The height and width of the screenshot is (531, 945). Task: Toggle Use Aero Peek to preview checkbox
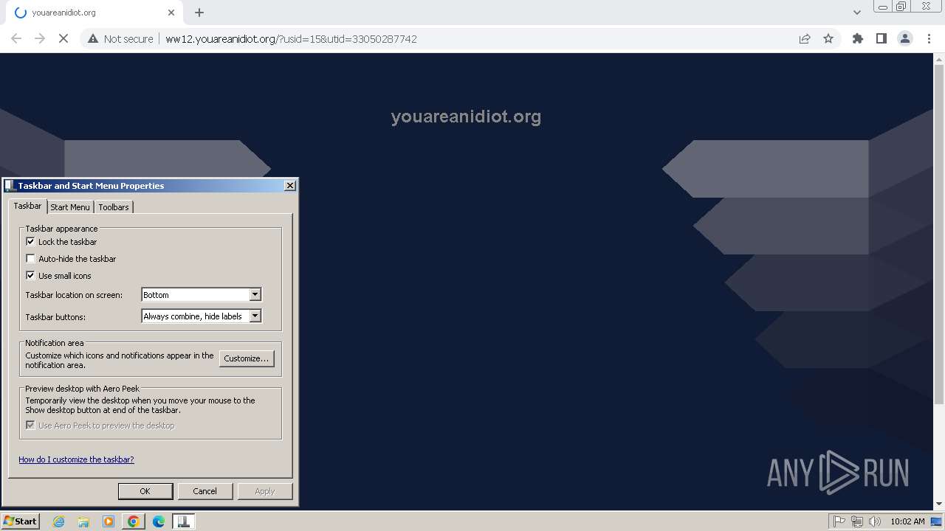pyautogui.click(x=30, y=425)
